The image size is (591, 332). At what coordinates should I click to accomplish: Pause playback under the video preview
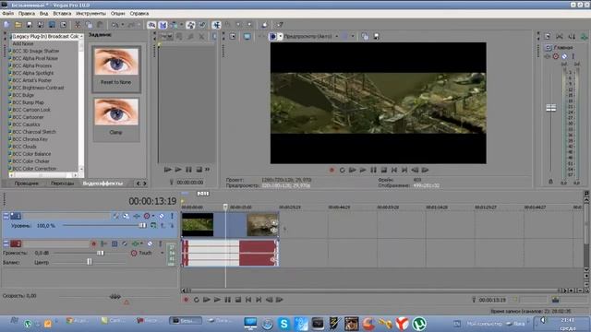coord(373,170)
